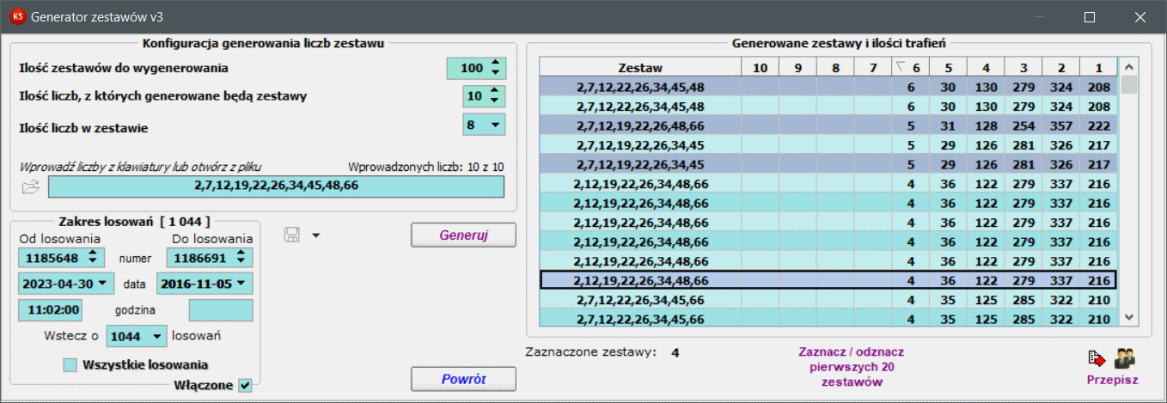Expand the 2016-11-05 date picker
Viewport: 1167px width, 403px height.
(x=242, y=282)
